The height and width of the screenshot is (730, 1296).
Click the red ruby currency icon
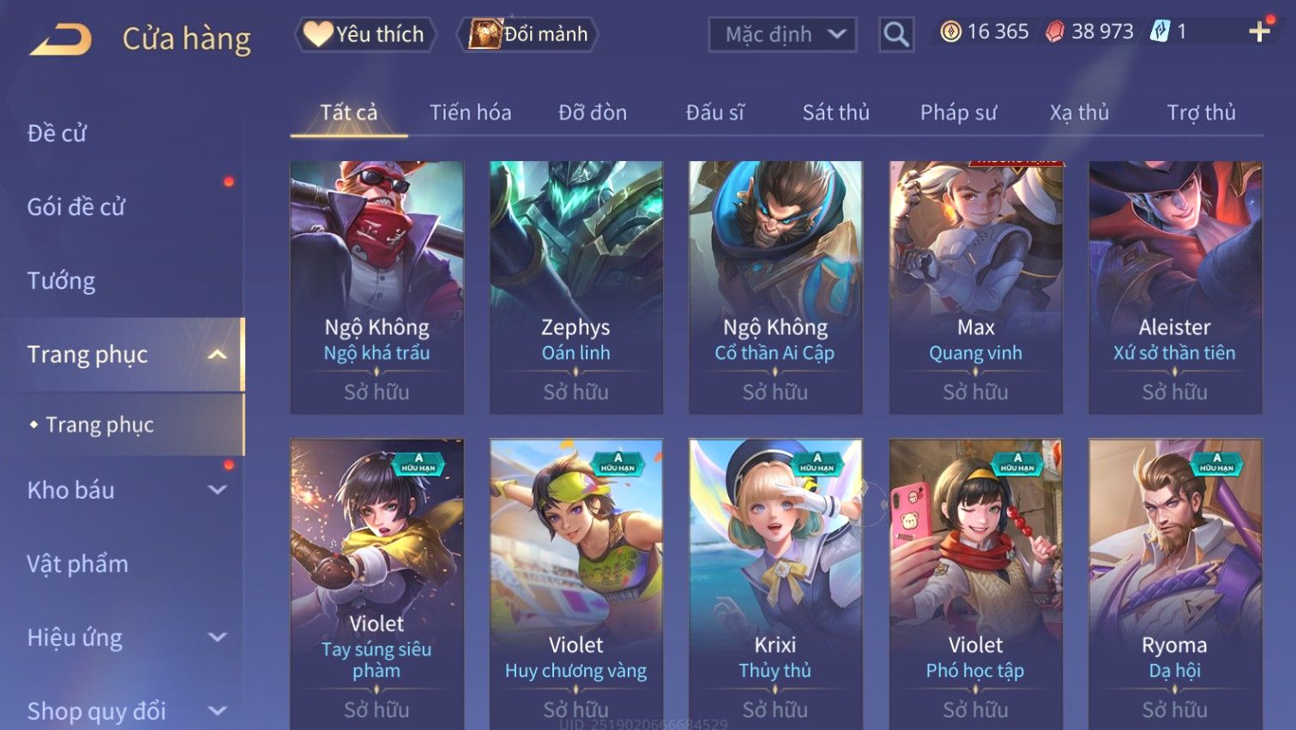pos(1055,32)
